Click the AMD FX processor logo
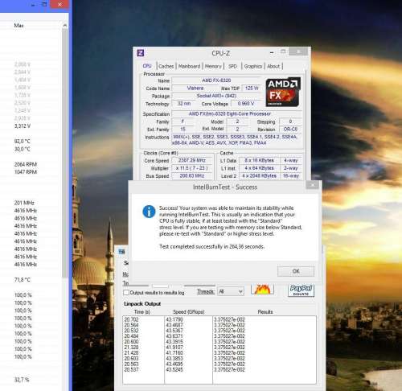Image resolution: width=402 pixels, height=391 pixels. pos(283,93)
